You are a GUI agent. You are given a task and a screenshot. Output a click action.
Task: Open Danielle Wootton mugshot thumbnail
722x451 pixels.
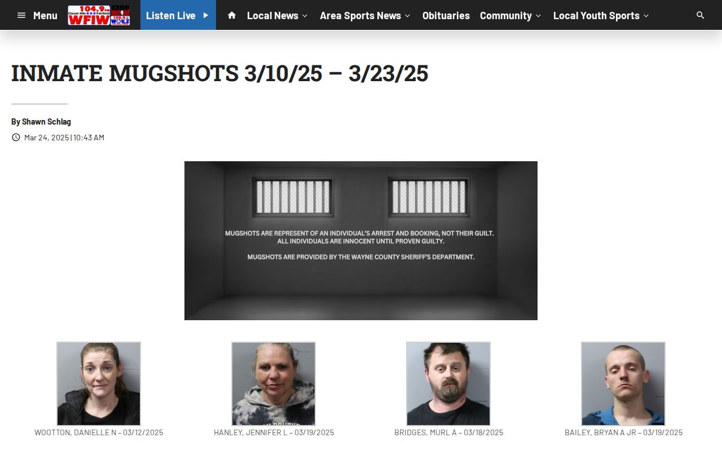tap(99, 384)
